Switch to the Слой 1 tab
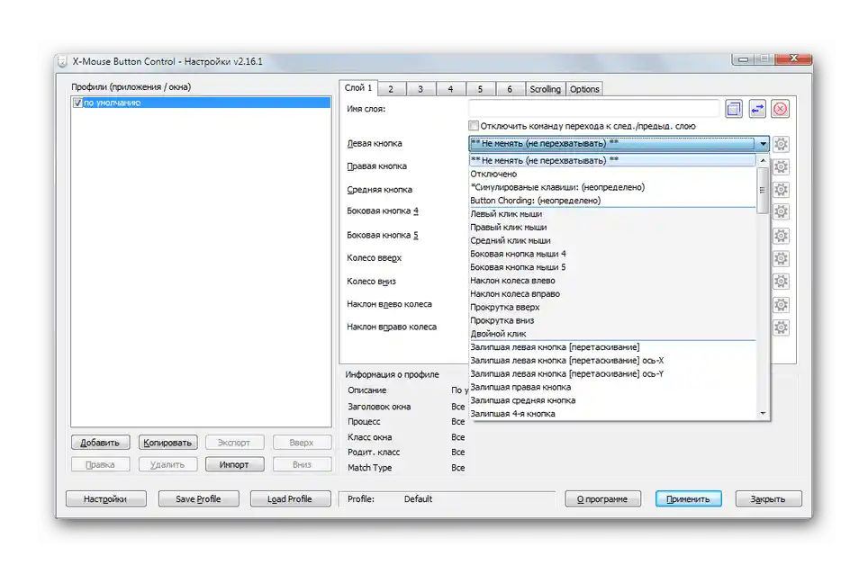The width and height of the screenshot is (868, 574). pos(358,88)
